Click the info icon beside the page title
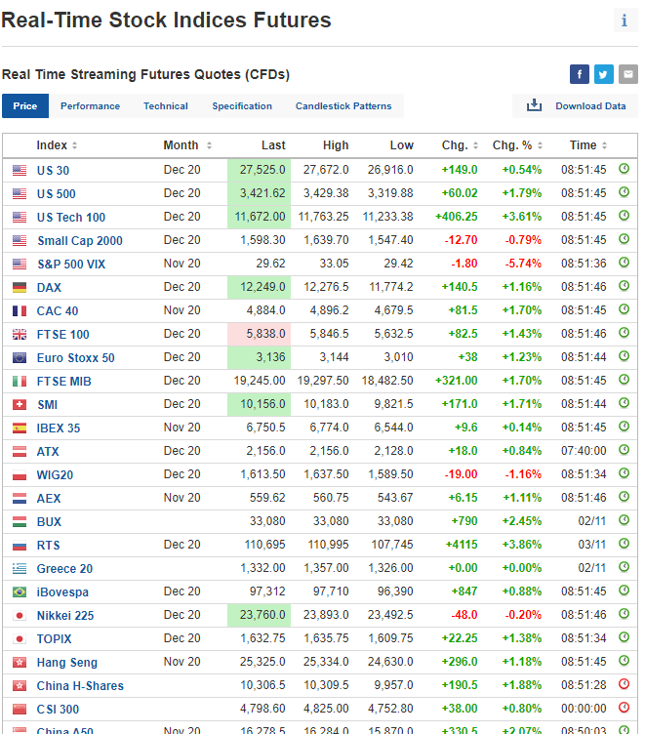The image size is (645, 734). point(625,20)
